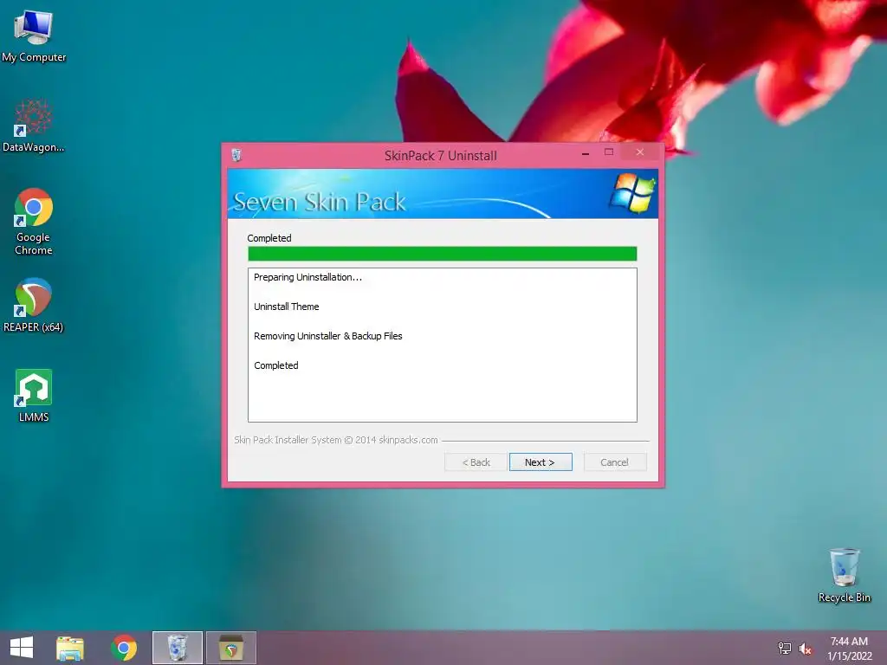Select the 'Uninstall Theme' log line
The image size is (887, 665).
coord(286,307)
